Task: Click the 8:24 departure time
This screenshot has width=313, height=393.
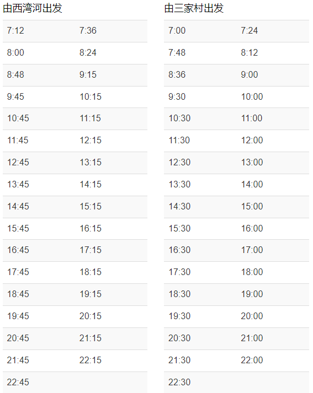Action: pos(88,52)
